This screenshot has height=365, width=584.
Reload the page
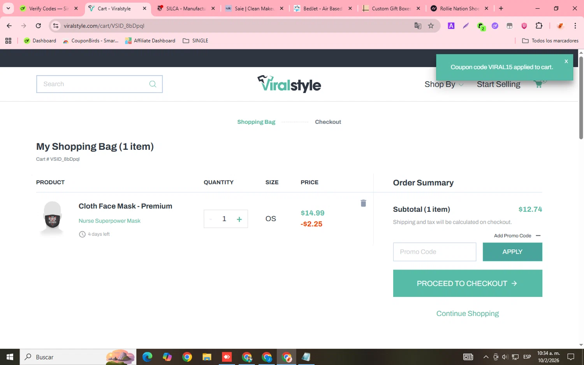(38, 26)
